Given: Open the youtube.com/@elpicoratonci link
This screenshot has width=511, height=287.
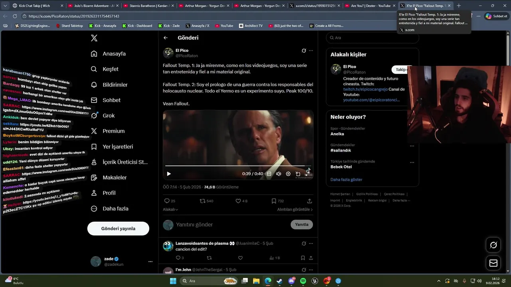Looking at the screenshot, I should (371, 100).
